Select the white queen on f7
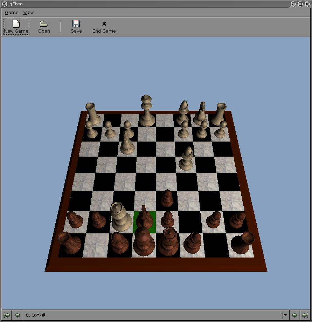Screen dimensions: 312x322 (120, 217)
